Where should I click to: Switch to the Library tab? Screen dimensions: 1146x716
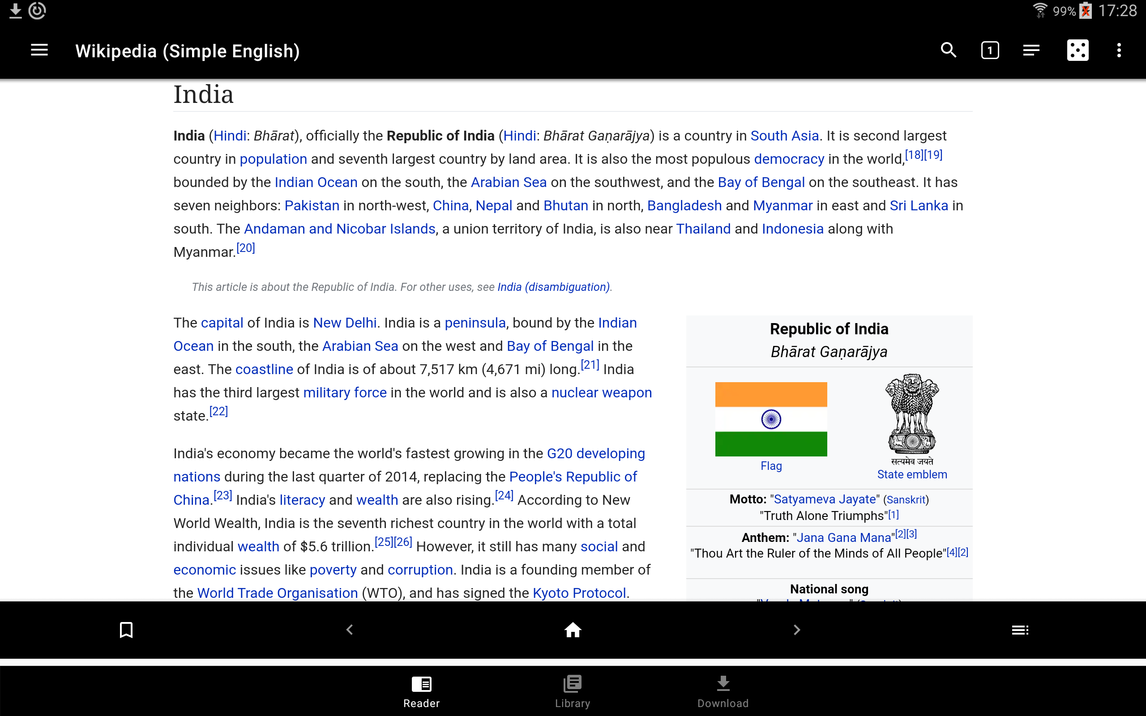573,691
